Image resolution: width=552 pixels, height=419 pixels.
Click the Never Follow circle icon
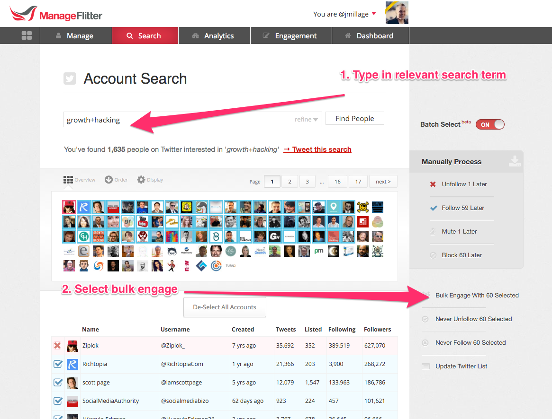[425, 343]
